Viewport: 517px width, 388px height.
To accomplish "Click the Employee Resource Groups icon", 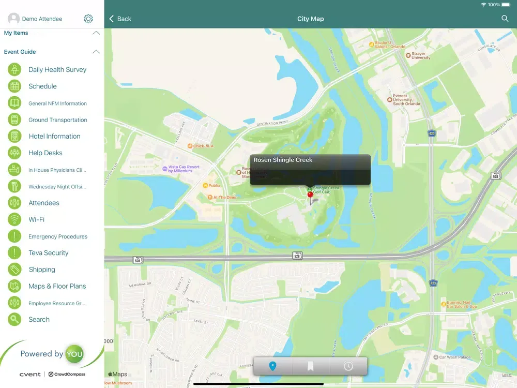I will coord(14,303).
